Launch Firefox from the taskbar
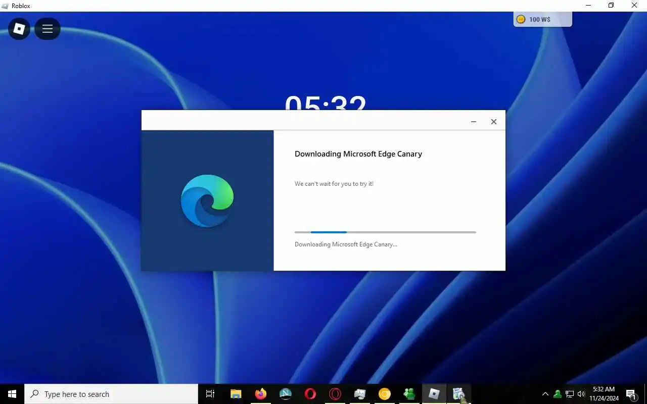Screen dimensions: 647x404 (261, 394)
